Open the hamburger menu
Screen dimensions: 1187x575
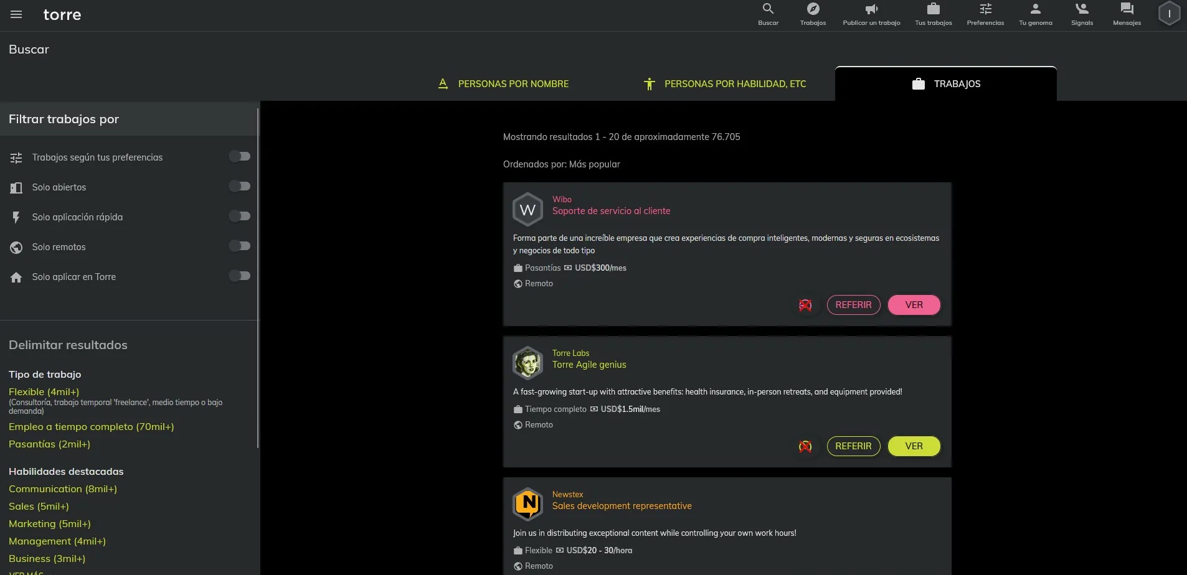[x=16, y=14]
